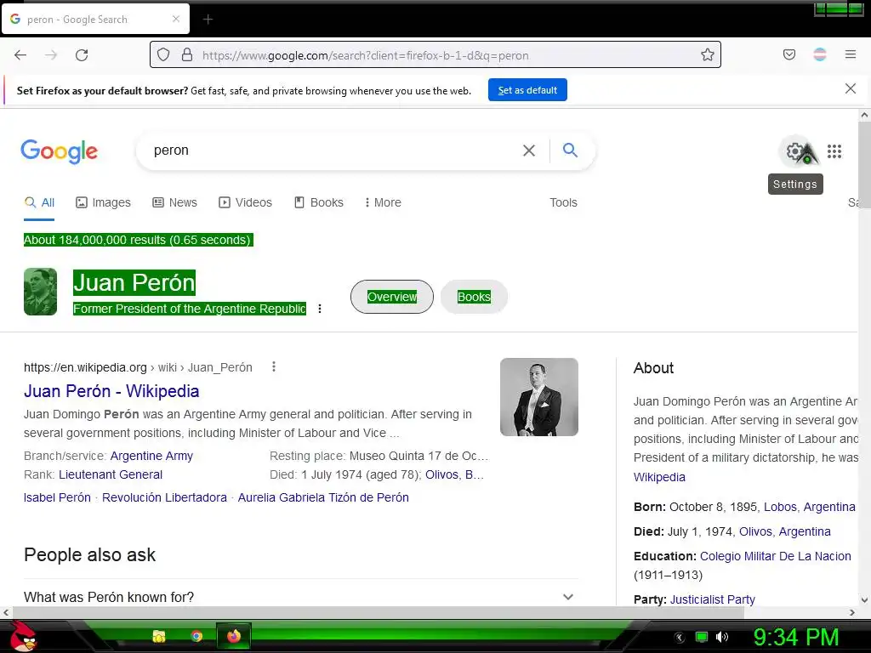Close the peron Google Search tab
The width and height of the screenshot is (871, 653).
tap(175, 19)
